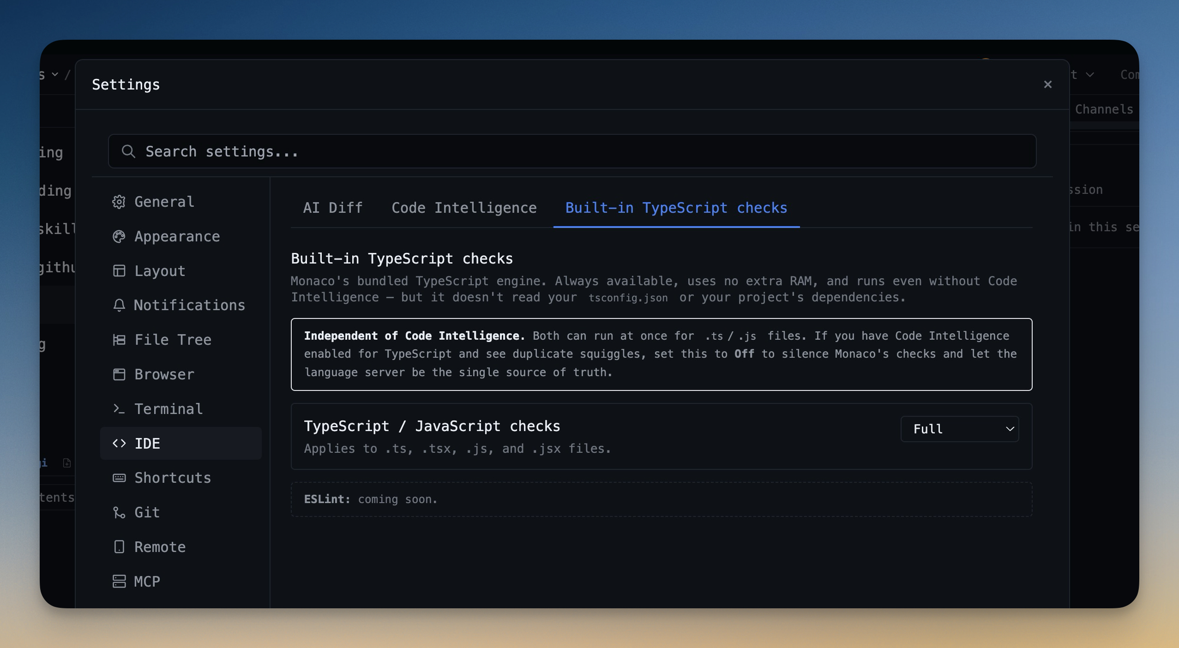Click the chevron arrow on Full combo box
This screenshot has width=1179, height=648.
1010,429
